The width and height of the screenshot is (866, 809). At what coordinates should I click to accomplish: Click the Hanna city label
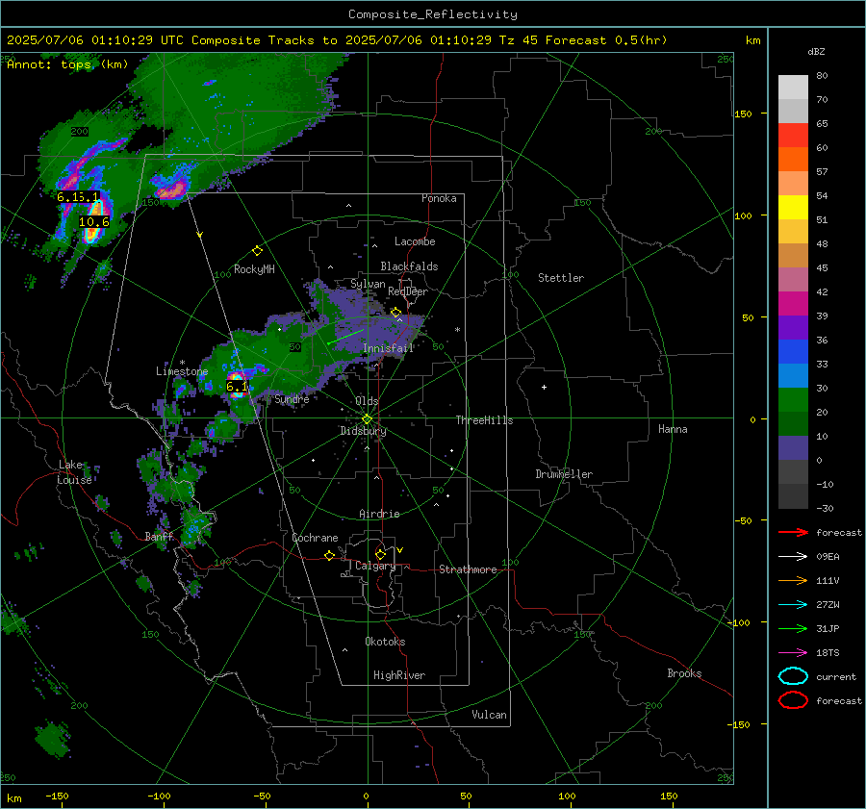point(673,429)
